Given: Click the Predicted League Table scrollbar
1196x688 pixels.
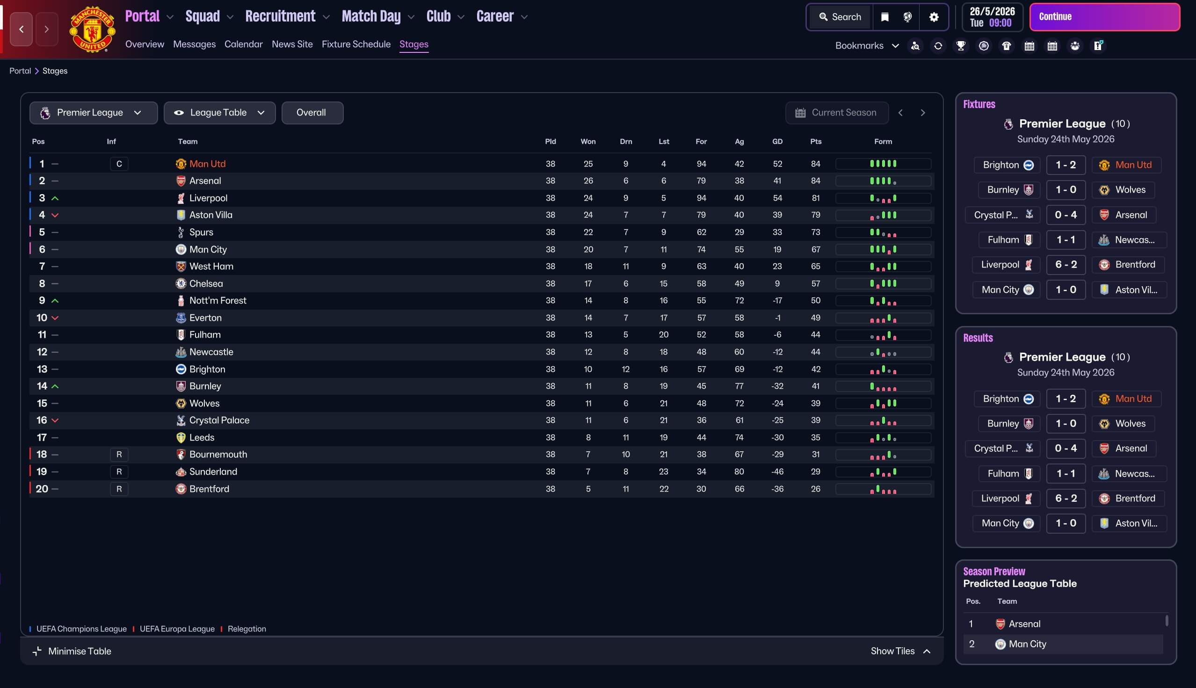Looking at the screenshot, I should point(1166,621).
